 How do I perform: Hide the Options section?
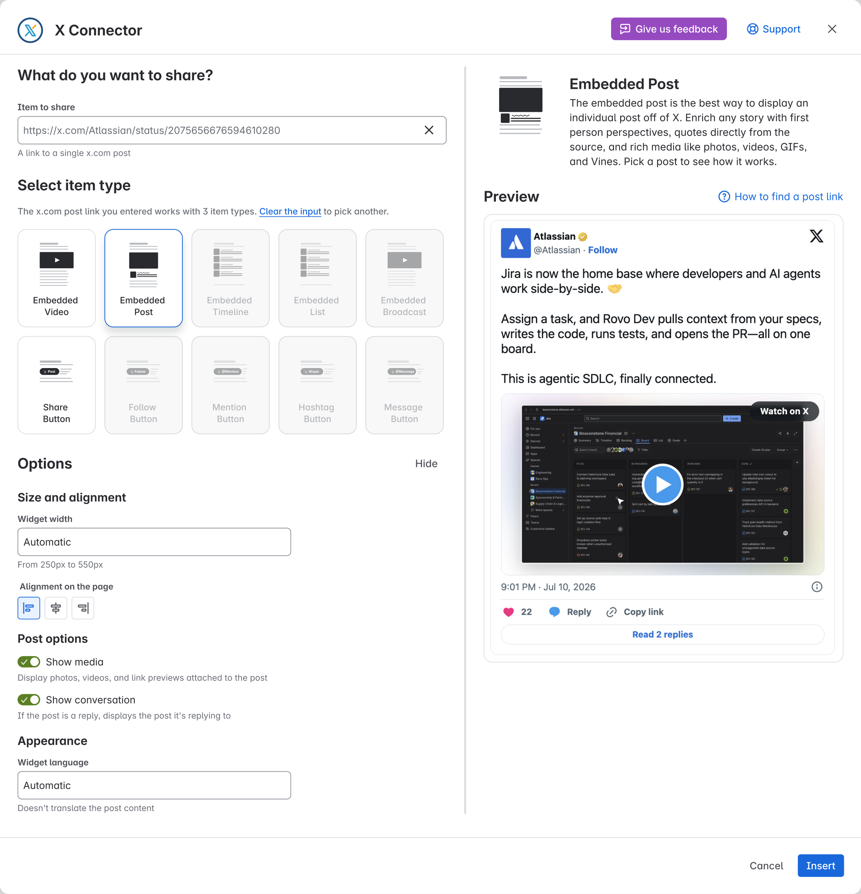pos(426,463)
